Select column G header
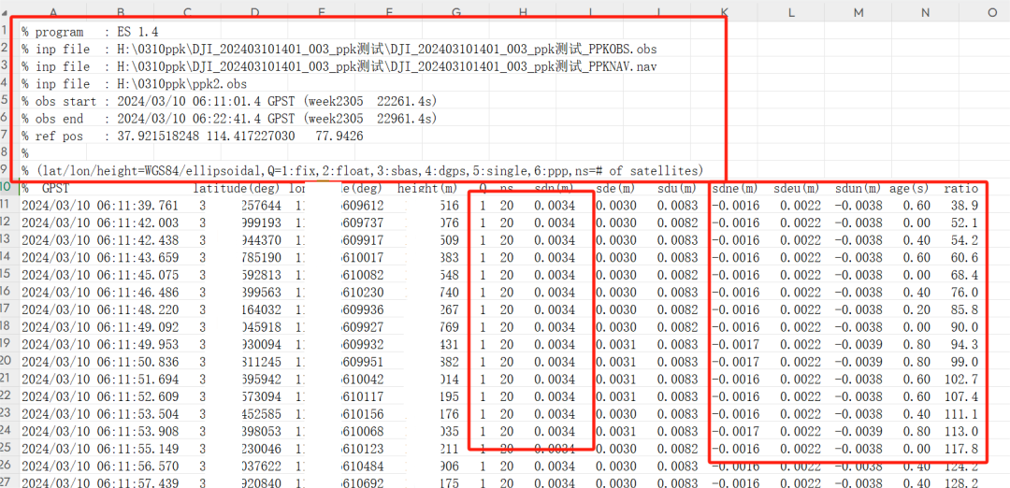The height and width of the screenshot is (488, 1010). coord(456,12)
